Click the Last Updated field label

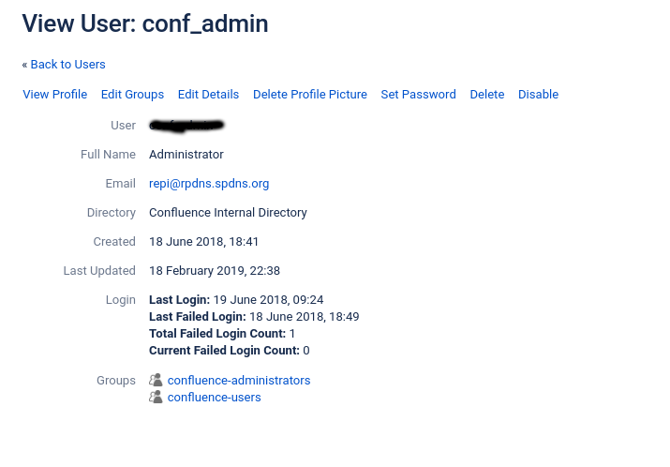(99, 271)
